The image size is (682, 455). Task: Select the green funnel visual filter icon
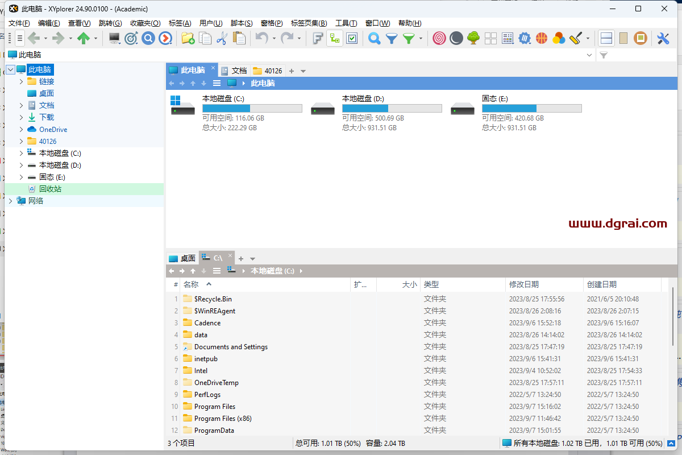pyautogui.click(x=408, y=38)
